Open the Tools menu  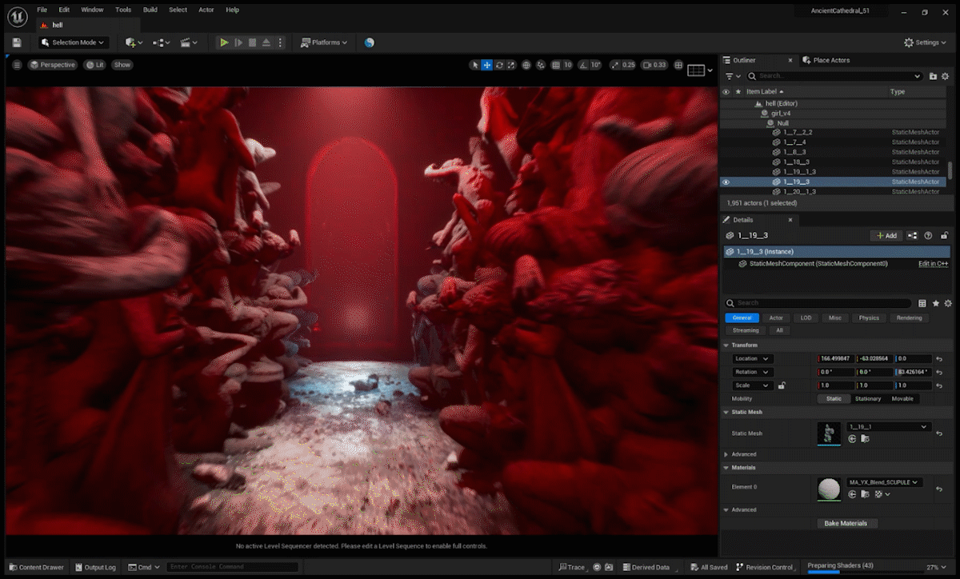point(123,10)
